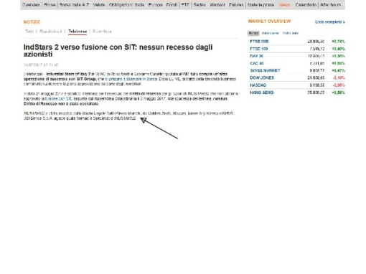The height and width of the screenshot is (274, 366).
Task: Open the Overview menu item
Action: click(x=31, y=5)
